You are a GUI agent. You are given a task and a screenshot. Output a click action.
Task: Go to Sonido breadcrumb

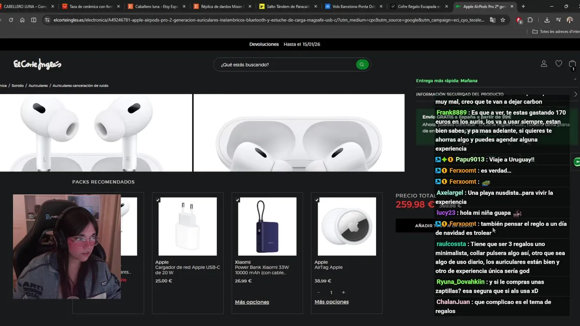point(18,86)
